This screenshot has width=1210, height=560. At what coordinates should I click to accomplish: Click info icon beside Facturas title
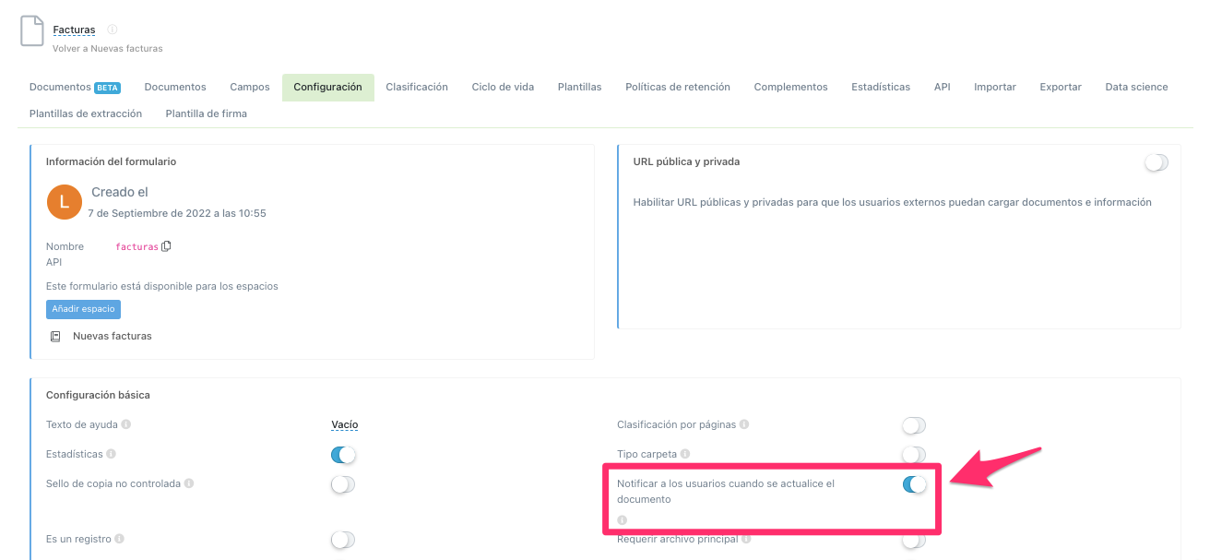coord(113,30)
